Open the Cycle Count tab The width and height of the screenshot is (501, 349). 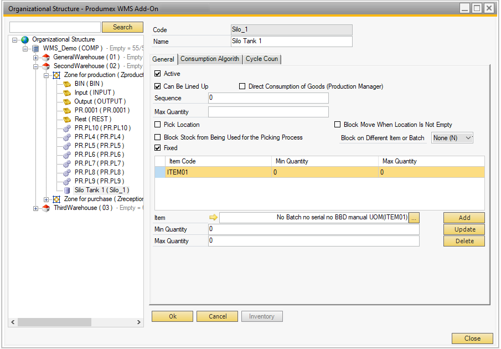(262, 59)
